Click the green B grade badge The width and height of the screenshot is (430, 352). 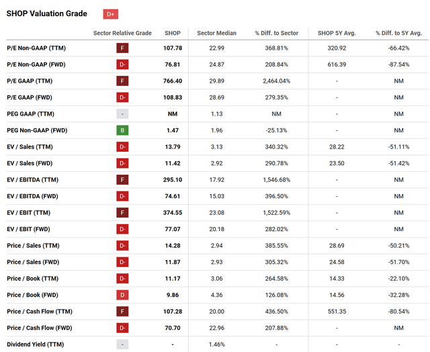tap(123, 130)
